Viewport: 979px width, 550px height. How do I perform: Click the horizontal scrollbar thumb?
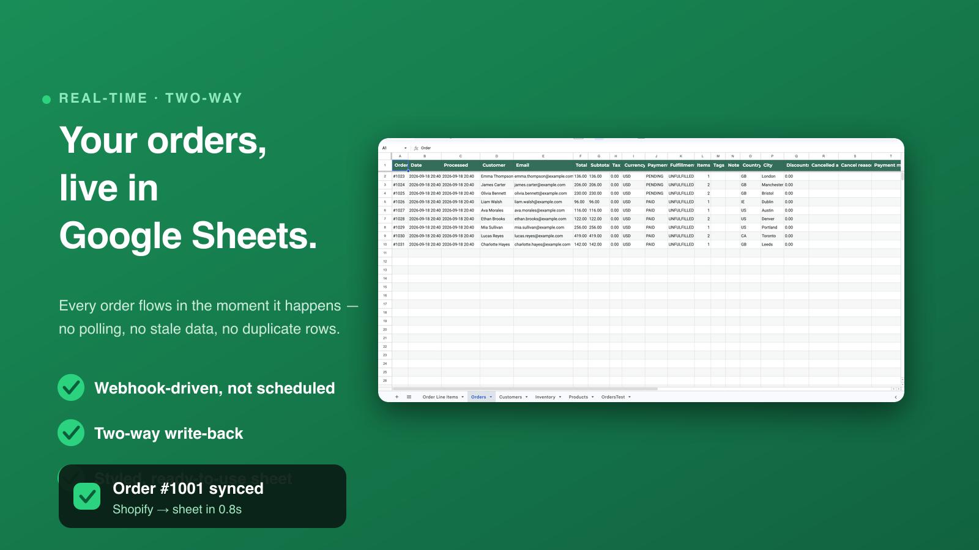pos(525,389)
